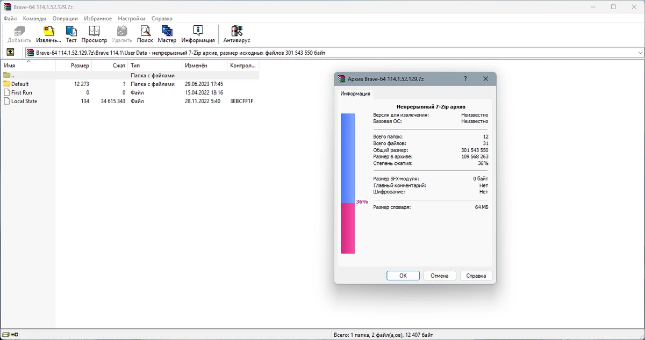Open the Операции menu
Screen dimensions: 645x340
pyautogui.click(x=65, y=18)
